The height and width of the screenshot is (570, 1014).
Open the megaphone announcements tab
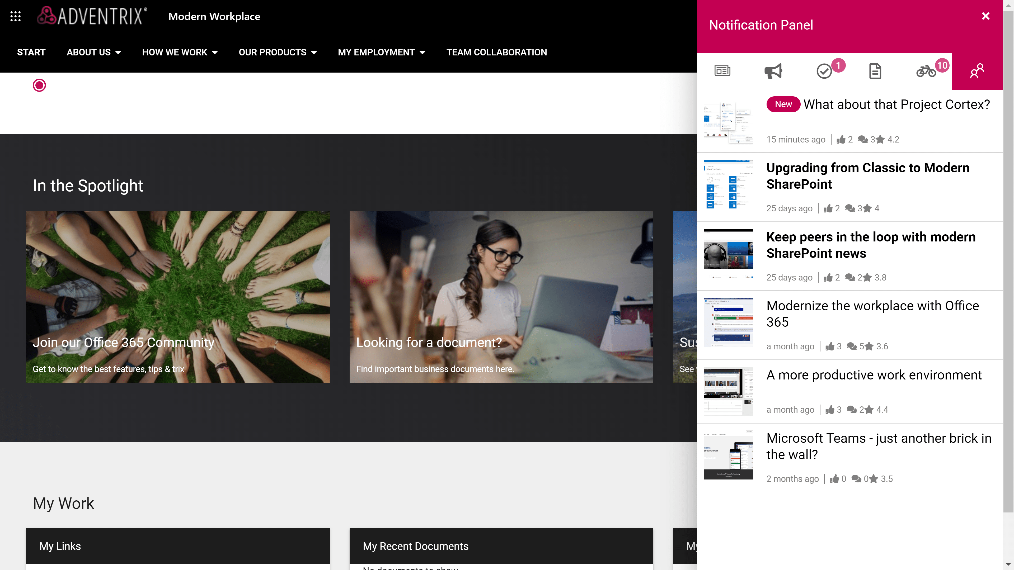773,71
